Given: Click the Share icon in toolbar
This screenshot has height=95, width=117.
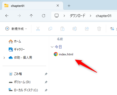Looking at the screenshot, I should click(87, 29).
